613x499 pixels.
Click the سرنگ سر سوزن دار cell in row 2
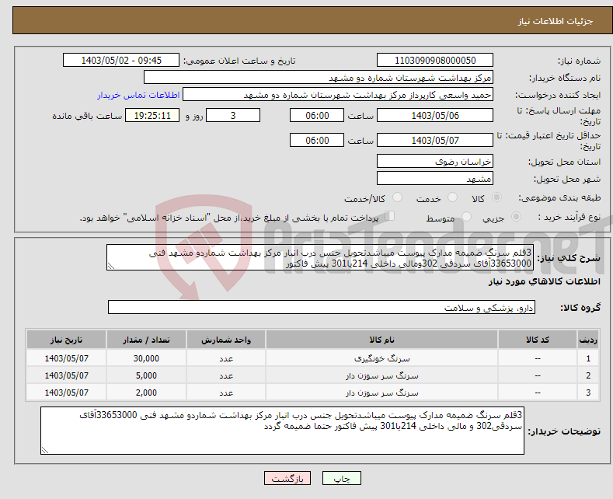click(381, 375)
